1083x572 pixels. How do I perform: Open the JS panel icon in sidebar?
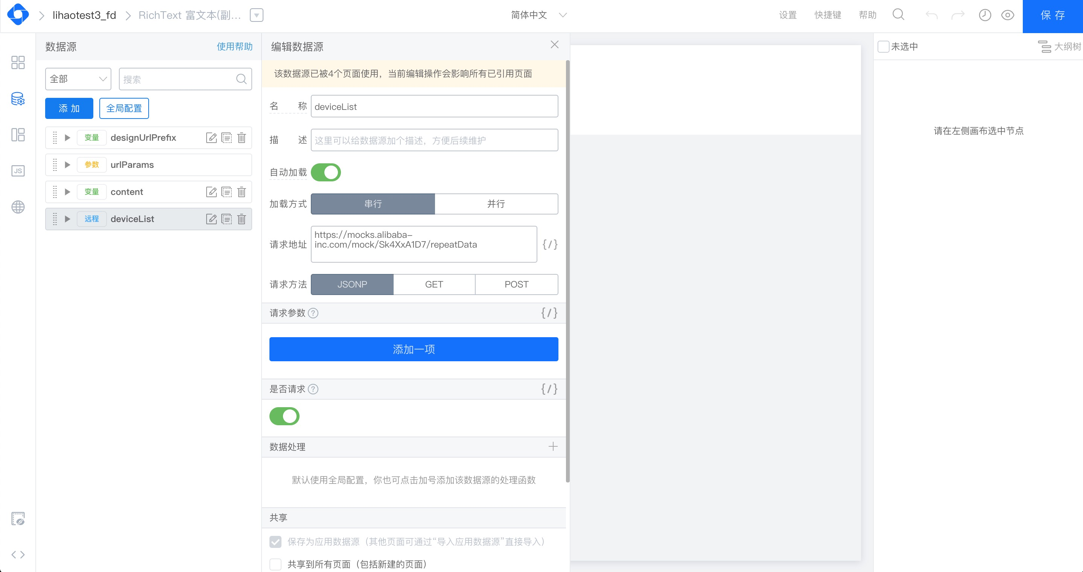coord(18,170)
